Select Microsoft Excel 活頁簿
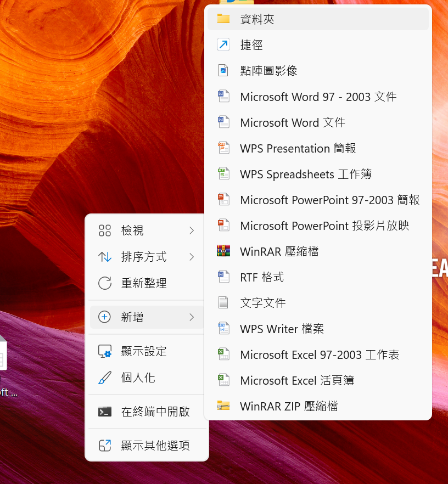The height and width of the screenshot is (484, 448). [x=318, y=380]
